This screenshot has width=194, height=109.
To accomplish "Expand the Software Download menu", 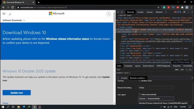I will (x=14, y=20).
